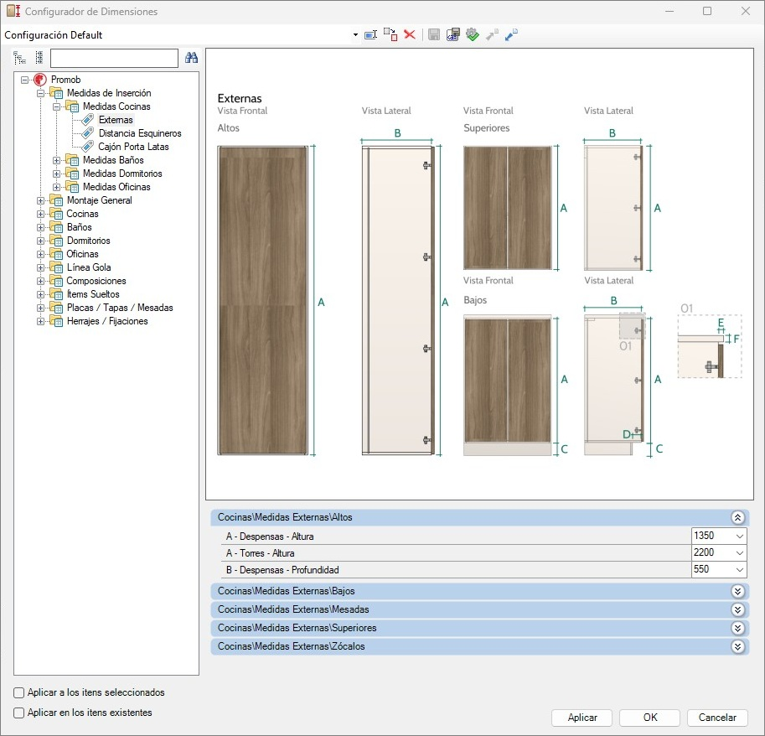This screenshot has height=736, width=765.
Task: Select Cajón Porta Latas tree item
Action: click(133, 147)
